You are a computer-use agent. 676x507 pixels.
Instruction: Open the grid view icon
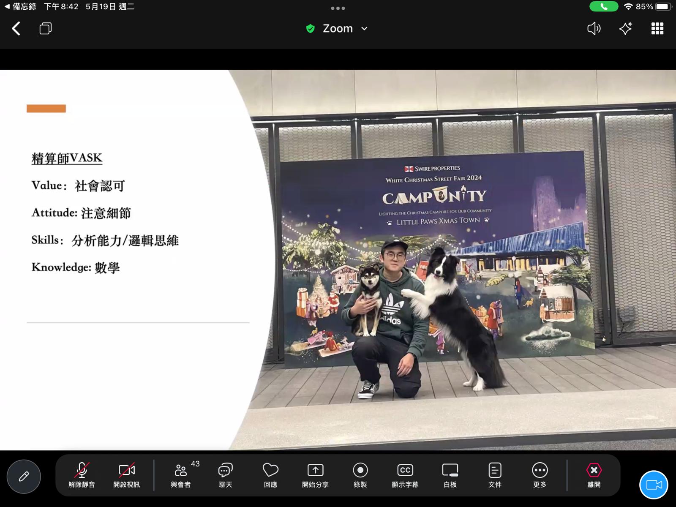pos(657,28)
